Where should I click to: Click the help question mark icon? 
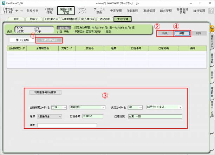click(211, 11)
